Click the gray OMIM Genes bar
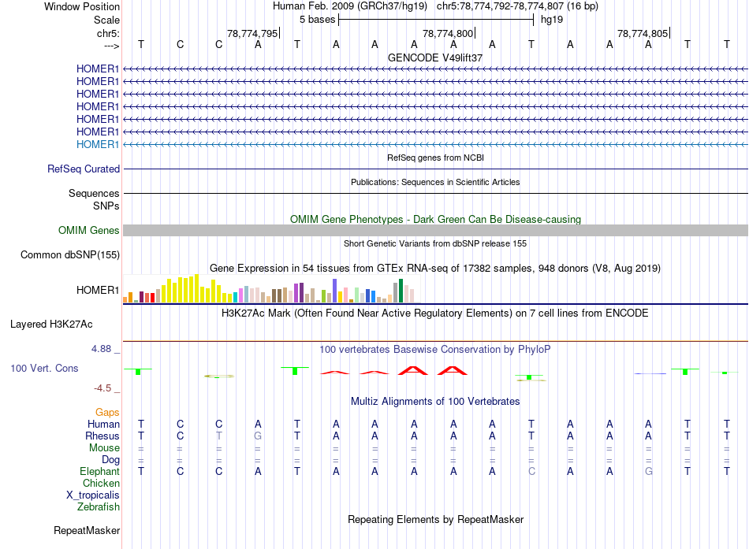This screenshot has width=749, height=549. pos(435,231)
